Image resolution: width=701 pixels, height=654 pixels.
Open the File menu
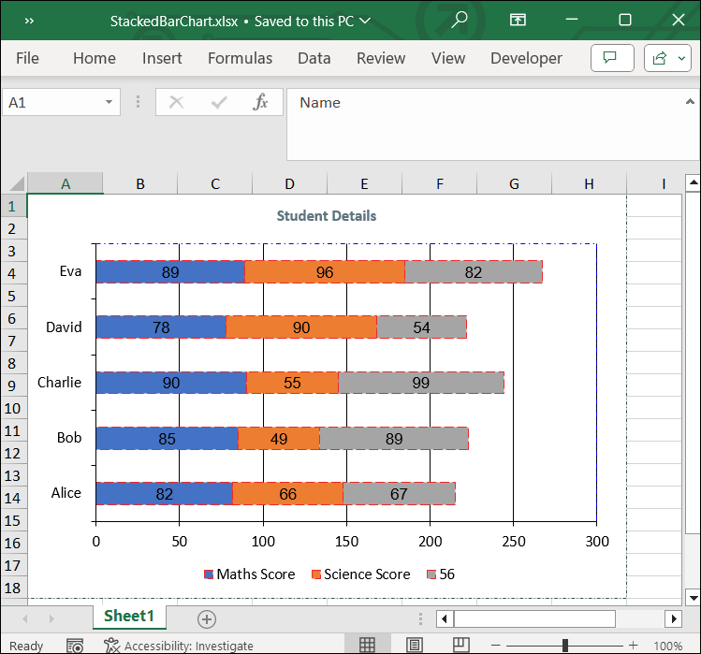tap(27, 58)
